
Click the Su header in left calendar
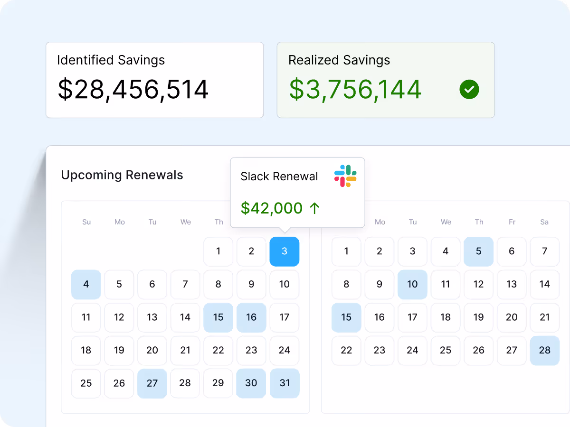[x=86, y=222]
